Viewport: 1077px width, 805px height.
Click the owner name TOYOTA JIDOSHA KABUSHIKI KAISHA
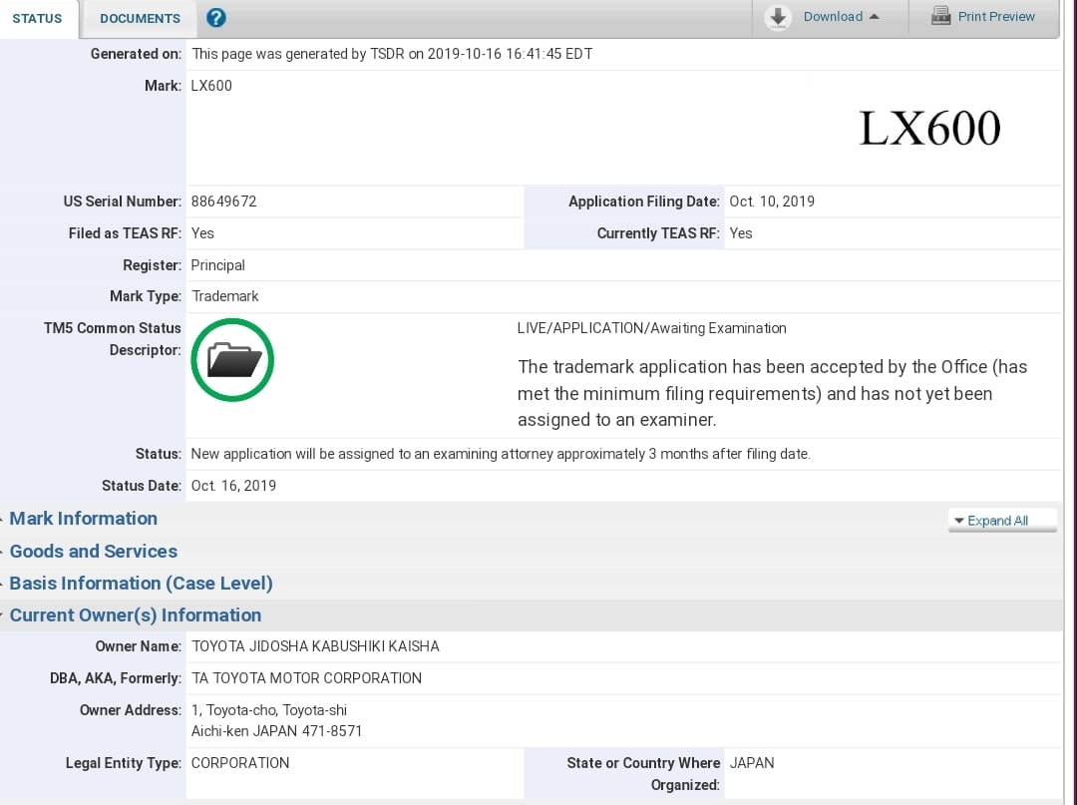[x=315, y=646]
